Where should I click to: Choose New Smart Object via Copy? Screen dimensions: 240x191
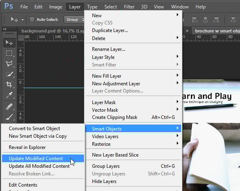[43, 136]
